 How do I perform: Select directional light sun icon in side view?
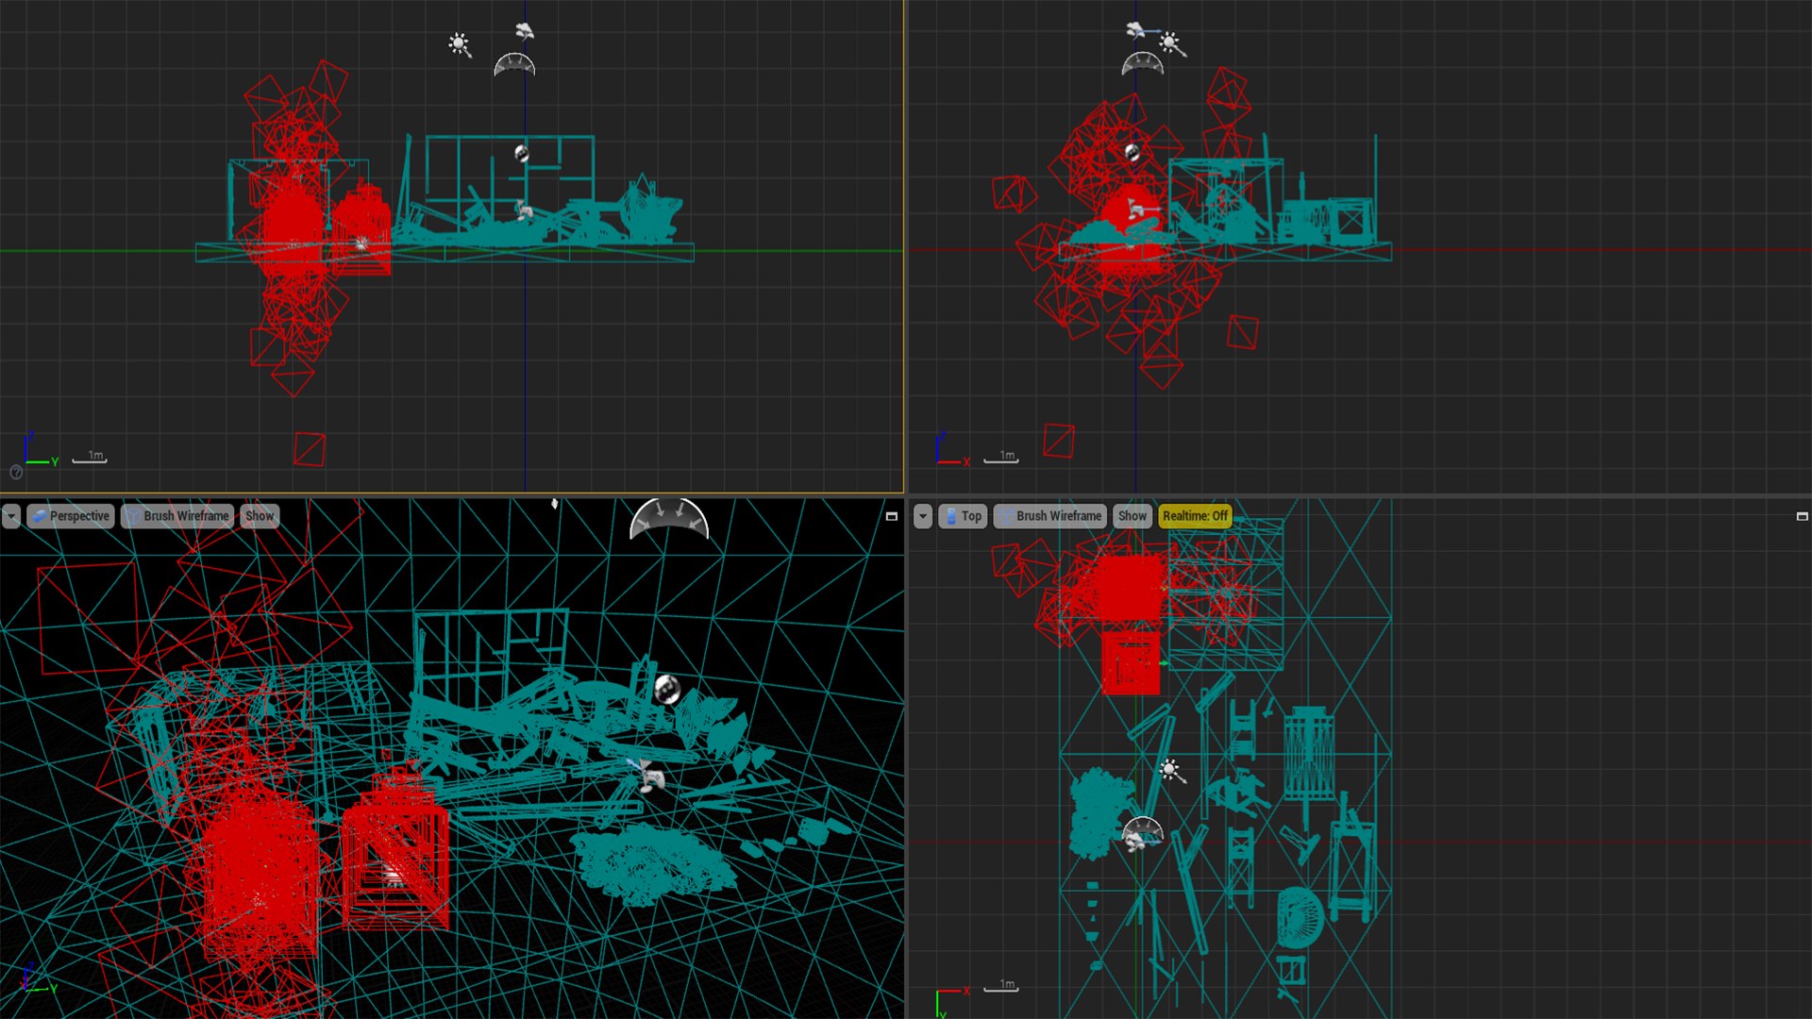pos(1170,42)
